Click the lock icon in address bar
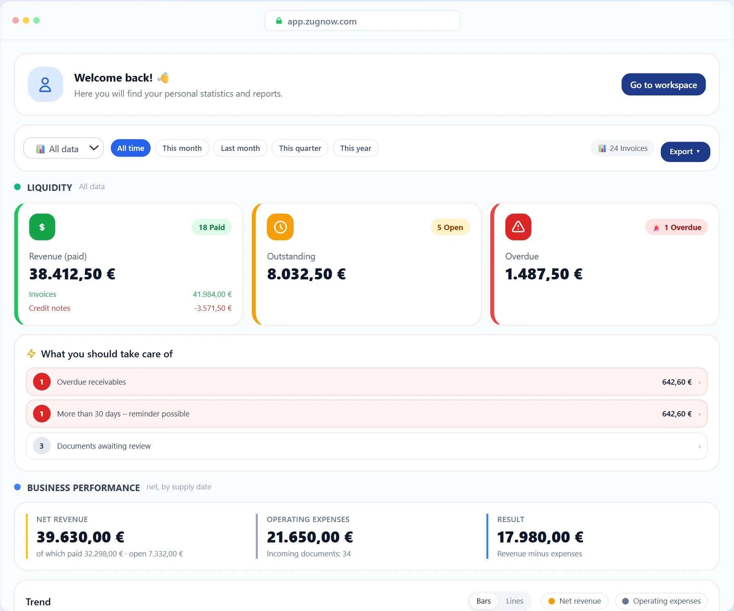 [279, 21]
